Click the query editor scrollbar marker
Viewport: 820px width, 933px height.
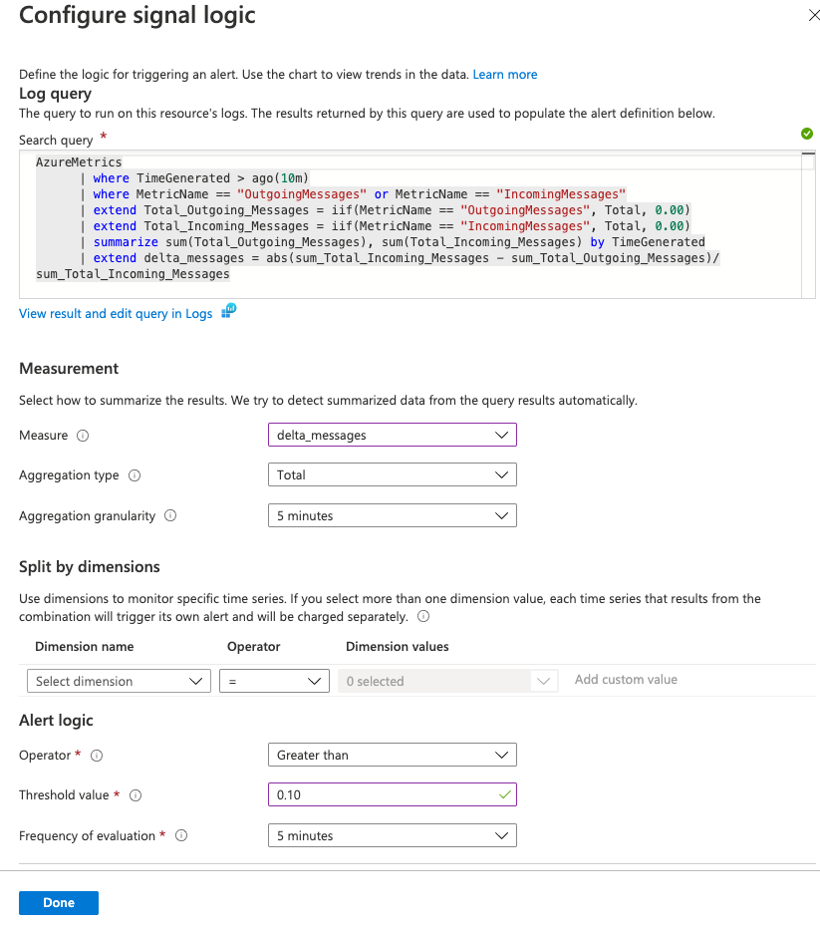pyautogui.click(x=808, y=154)
